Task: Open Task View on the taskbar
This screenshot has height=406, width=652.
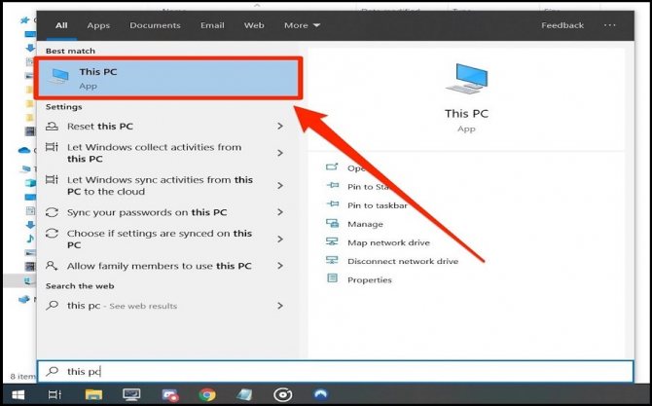Action: tap(54, 394)
